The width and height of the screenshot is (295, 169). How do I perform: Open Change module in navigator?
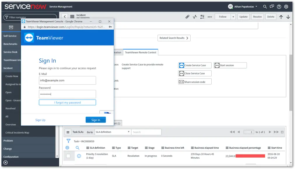8,149
